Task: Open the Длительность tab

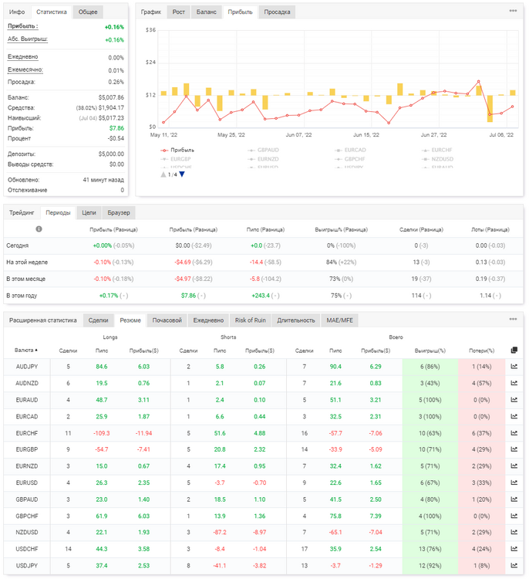Action: point(296,320)
